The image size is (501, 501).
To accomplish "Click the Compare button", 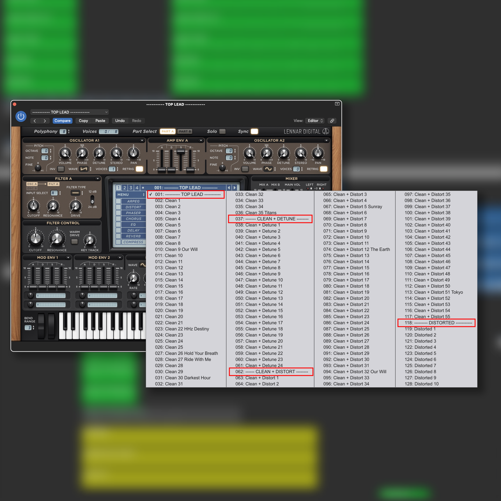I will pyautogui.click(x=62, y=121).
